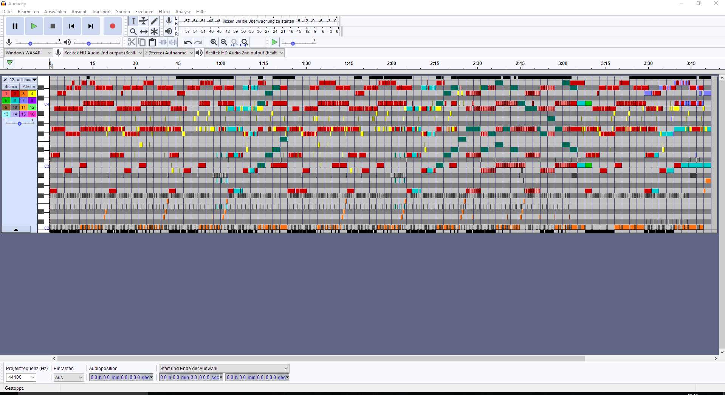The width and height of the screenshot is (725, 395).
Task: Click the Cut scissors icon
Action: click(x=132, y=42)
